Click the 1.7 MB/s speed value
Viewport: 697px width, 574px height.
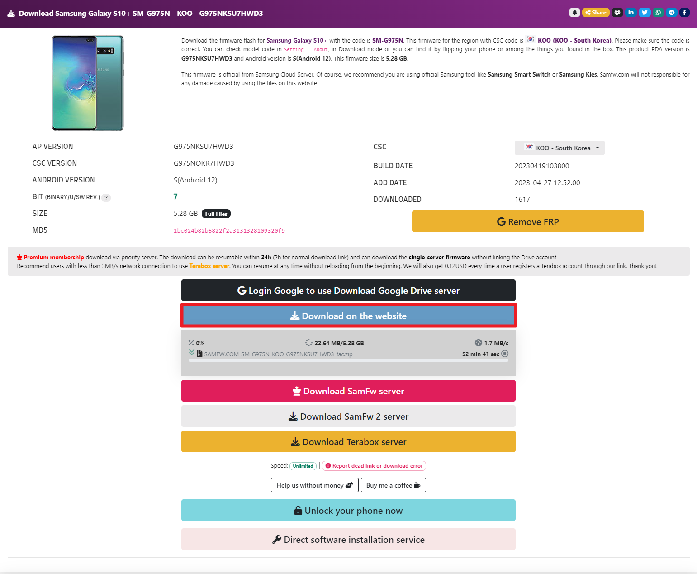[x=496, y=343]
